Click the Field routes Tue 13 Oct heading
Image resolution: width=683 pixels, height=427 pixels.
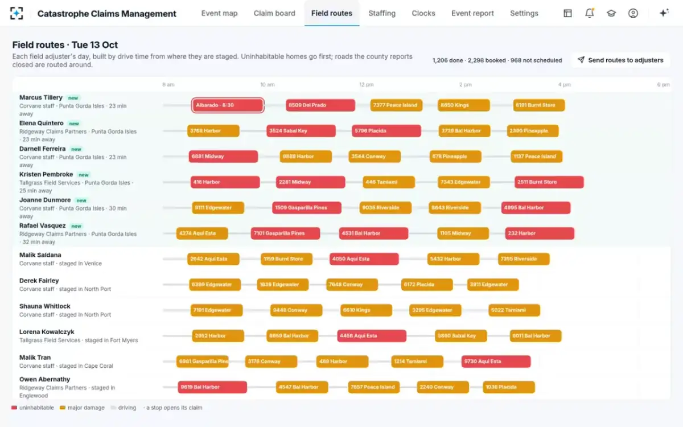(x=65, y=44)
